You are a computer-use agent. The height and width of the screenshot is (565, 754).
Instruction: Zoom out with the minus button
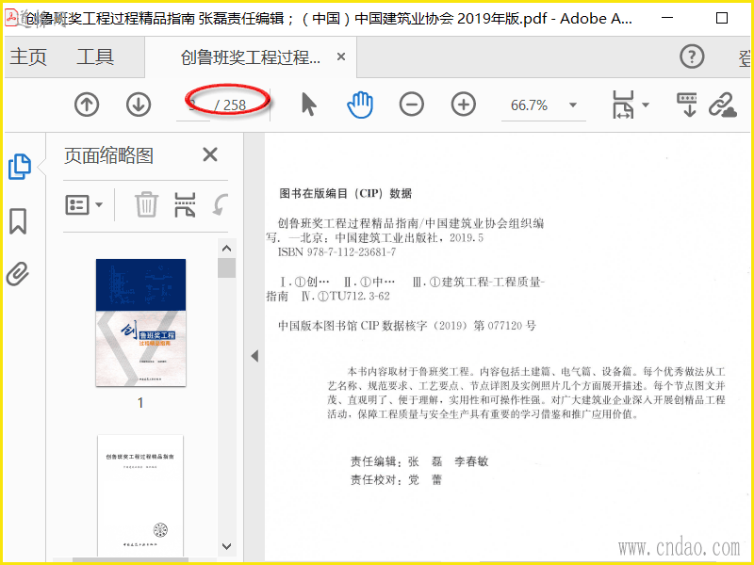click(412, 105)
